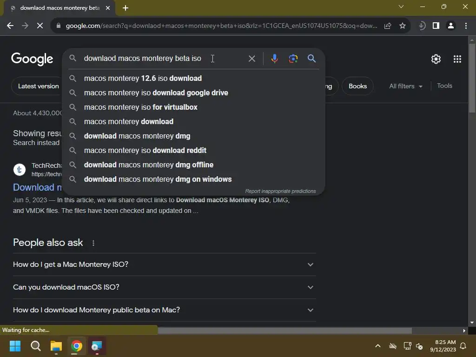Select suggestion 'macos monterey 12.6 iso download'
The image size is (476, 357).
194,78
